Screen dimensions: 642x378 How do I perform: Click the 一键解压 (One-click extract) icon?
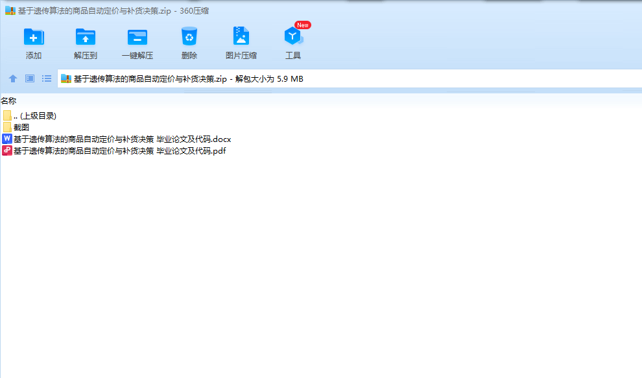click(137, 37)
